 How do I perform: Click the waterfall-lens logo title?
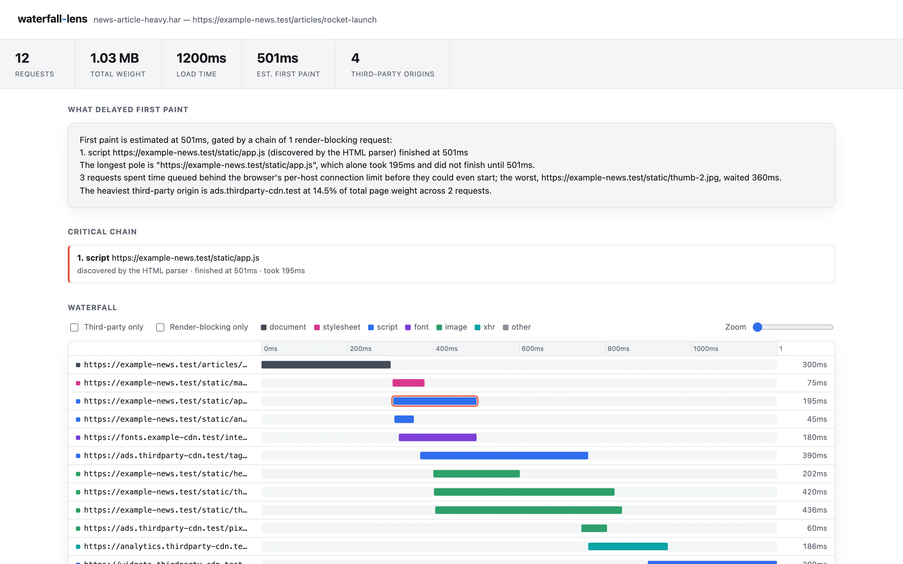[x=53, y=19]
